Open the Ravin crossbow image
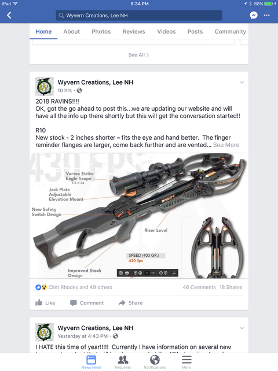 click(139, 216)
